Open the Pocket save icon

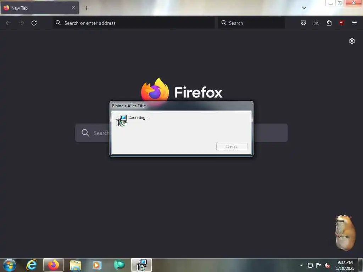[303, 23]
